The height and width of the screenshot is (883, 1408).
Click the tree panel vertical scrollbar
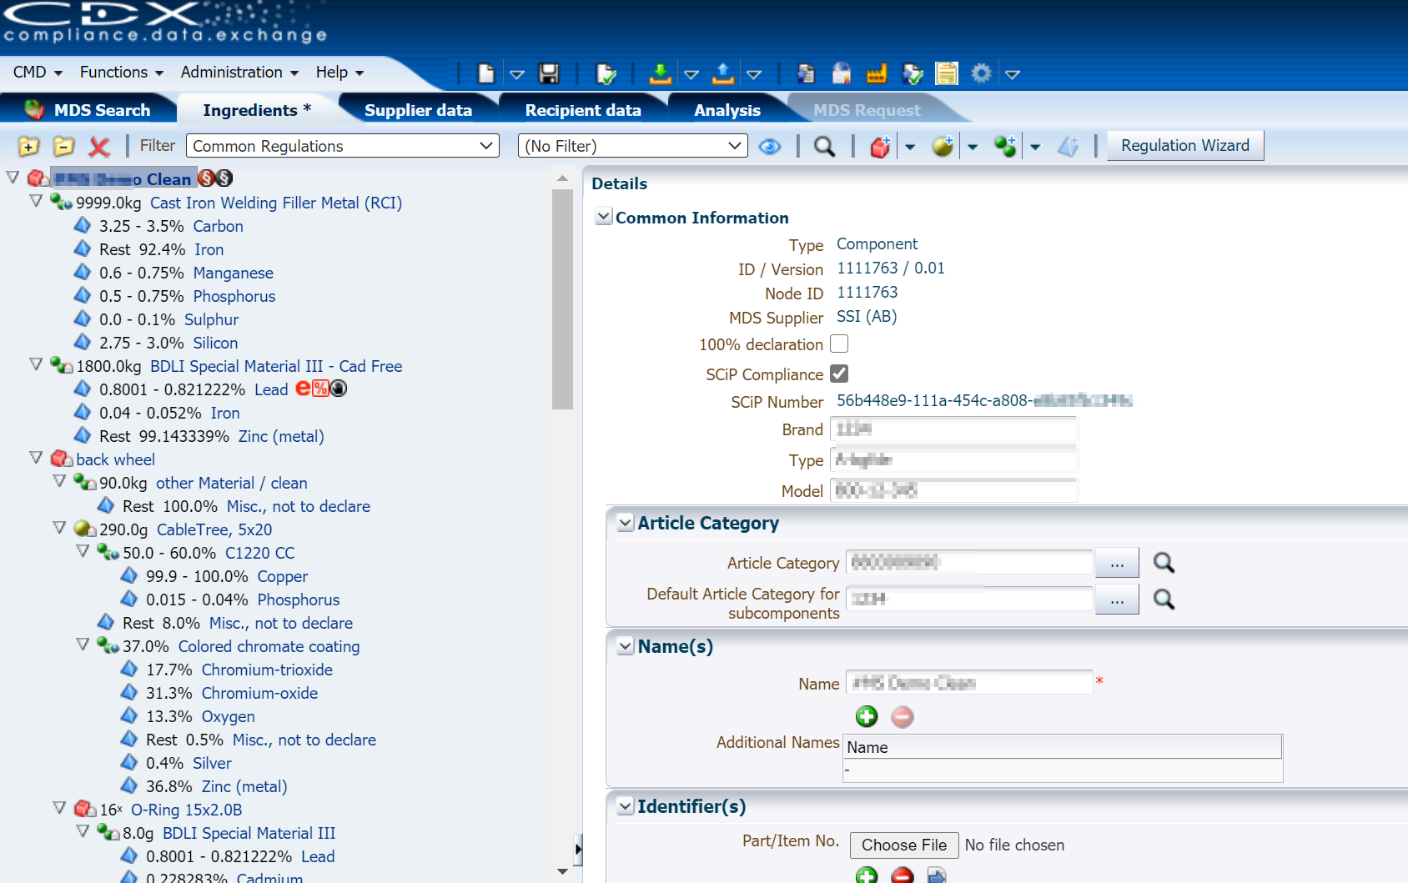(x=562, y=299)
